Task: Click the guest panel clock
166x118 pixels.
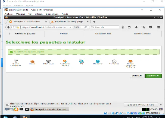Action: click(154, 109)
